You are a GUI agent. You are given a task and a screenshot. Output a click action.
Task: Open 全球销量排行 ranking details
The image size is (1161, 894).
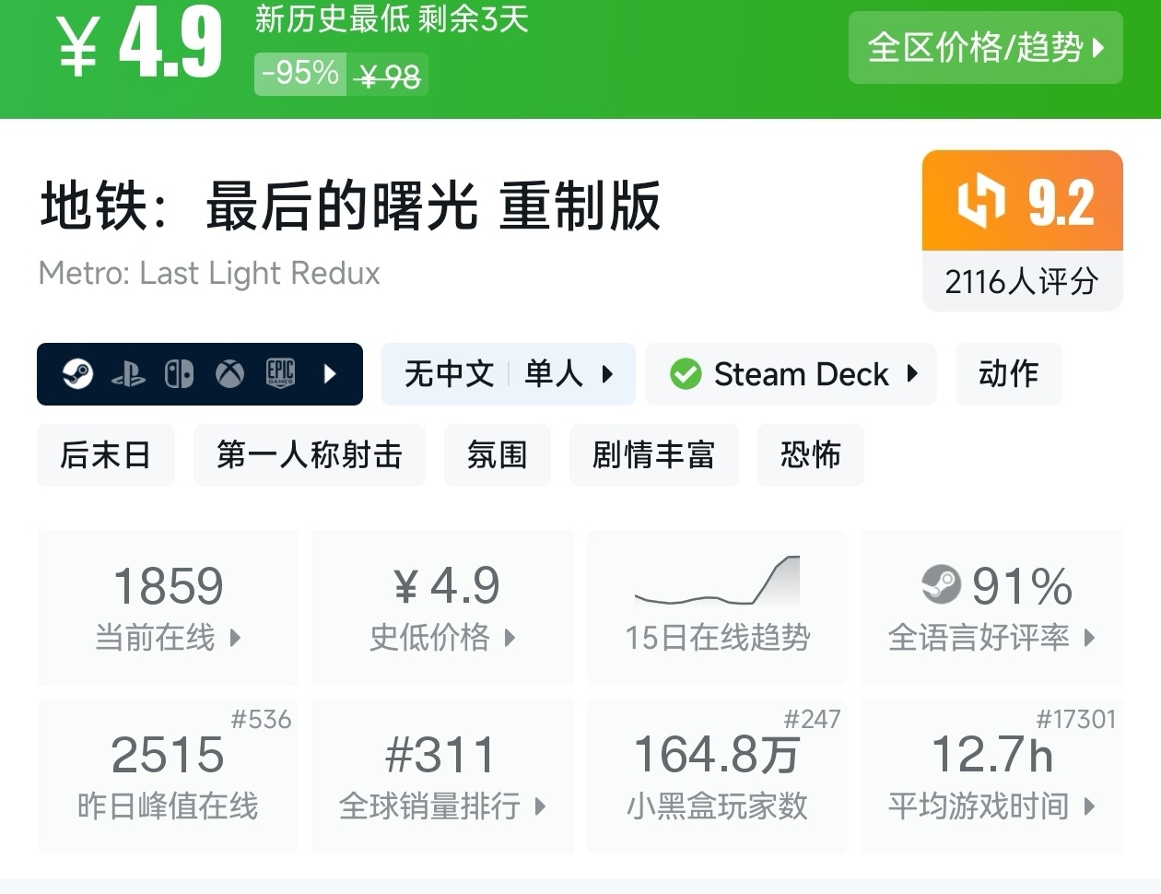pos(442,776)
